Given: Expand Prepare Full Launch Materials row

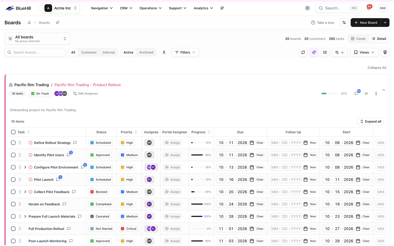Looking at the screenshot, I should point(25,216).
